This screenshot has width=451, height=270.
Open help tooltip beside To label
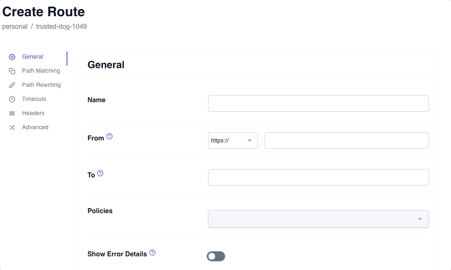[100, 173]
